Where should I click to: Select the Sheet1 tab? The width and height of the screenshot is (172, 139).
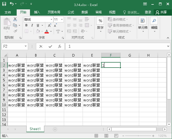(35, 129)
